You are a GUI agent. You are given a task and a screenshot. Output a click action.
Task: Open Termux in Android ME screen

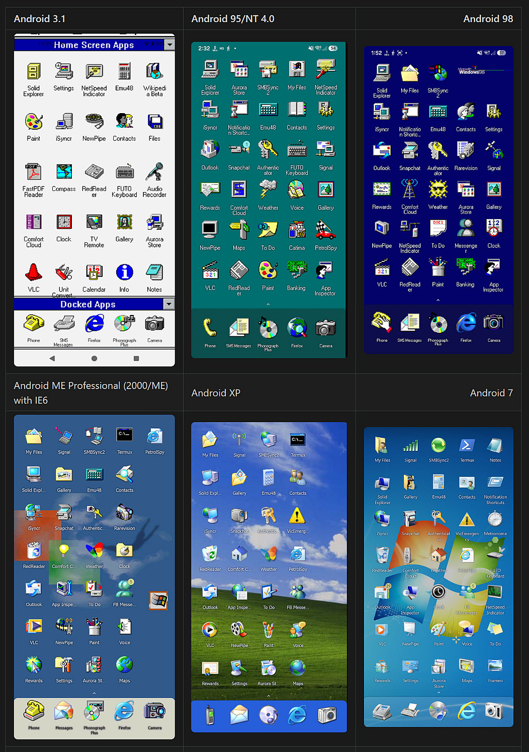[x=124, y=434]
